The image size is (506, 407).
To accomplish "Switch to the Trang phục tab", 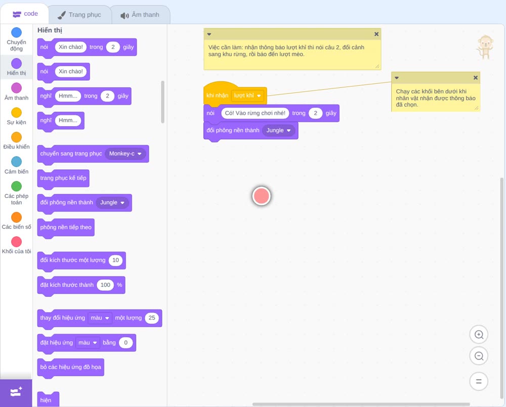I will tap(79, 15).
